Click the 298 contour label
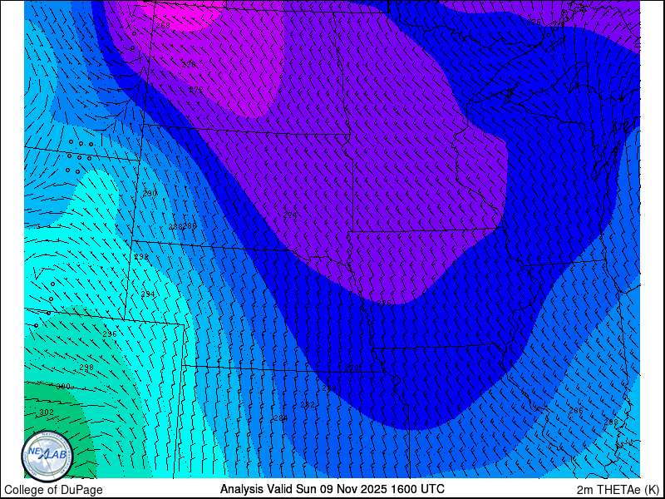 86,367
